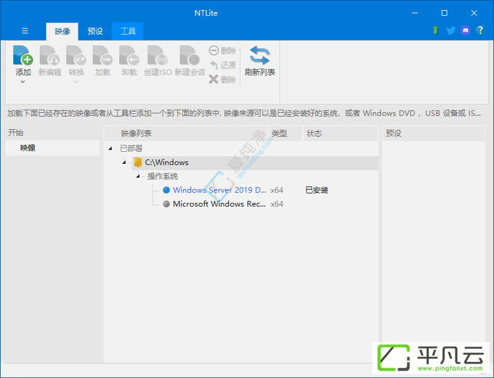Click the x64 type of Microsoft Windows Rec...
494x378 pixels.
point(277,203)
